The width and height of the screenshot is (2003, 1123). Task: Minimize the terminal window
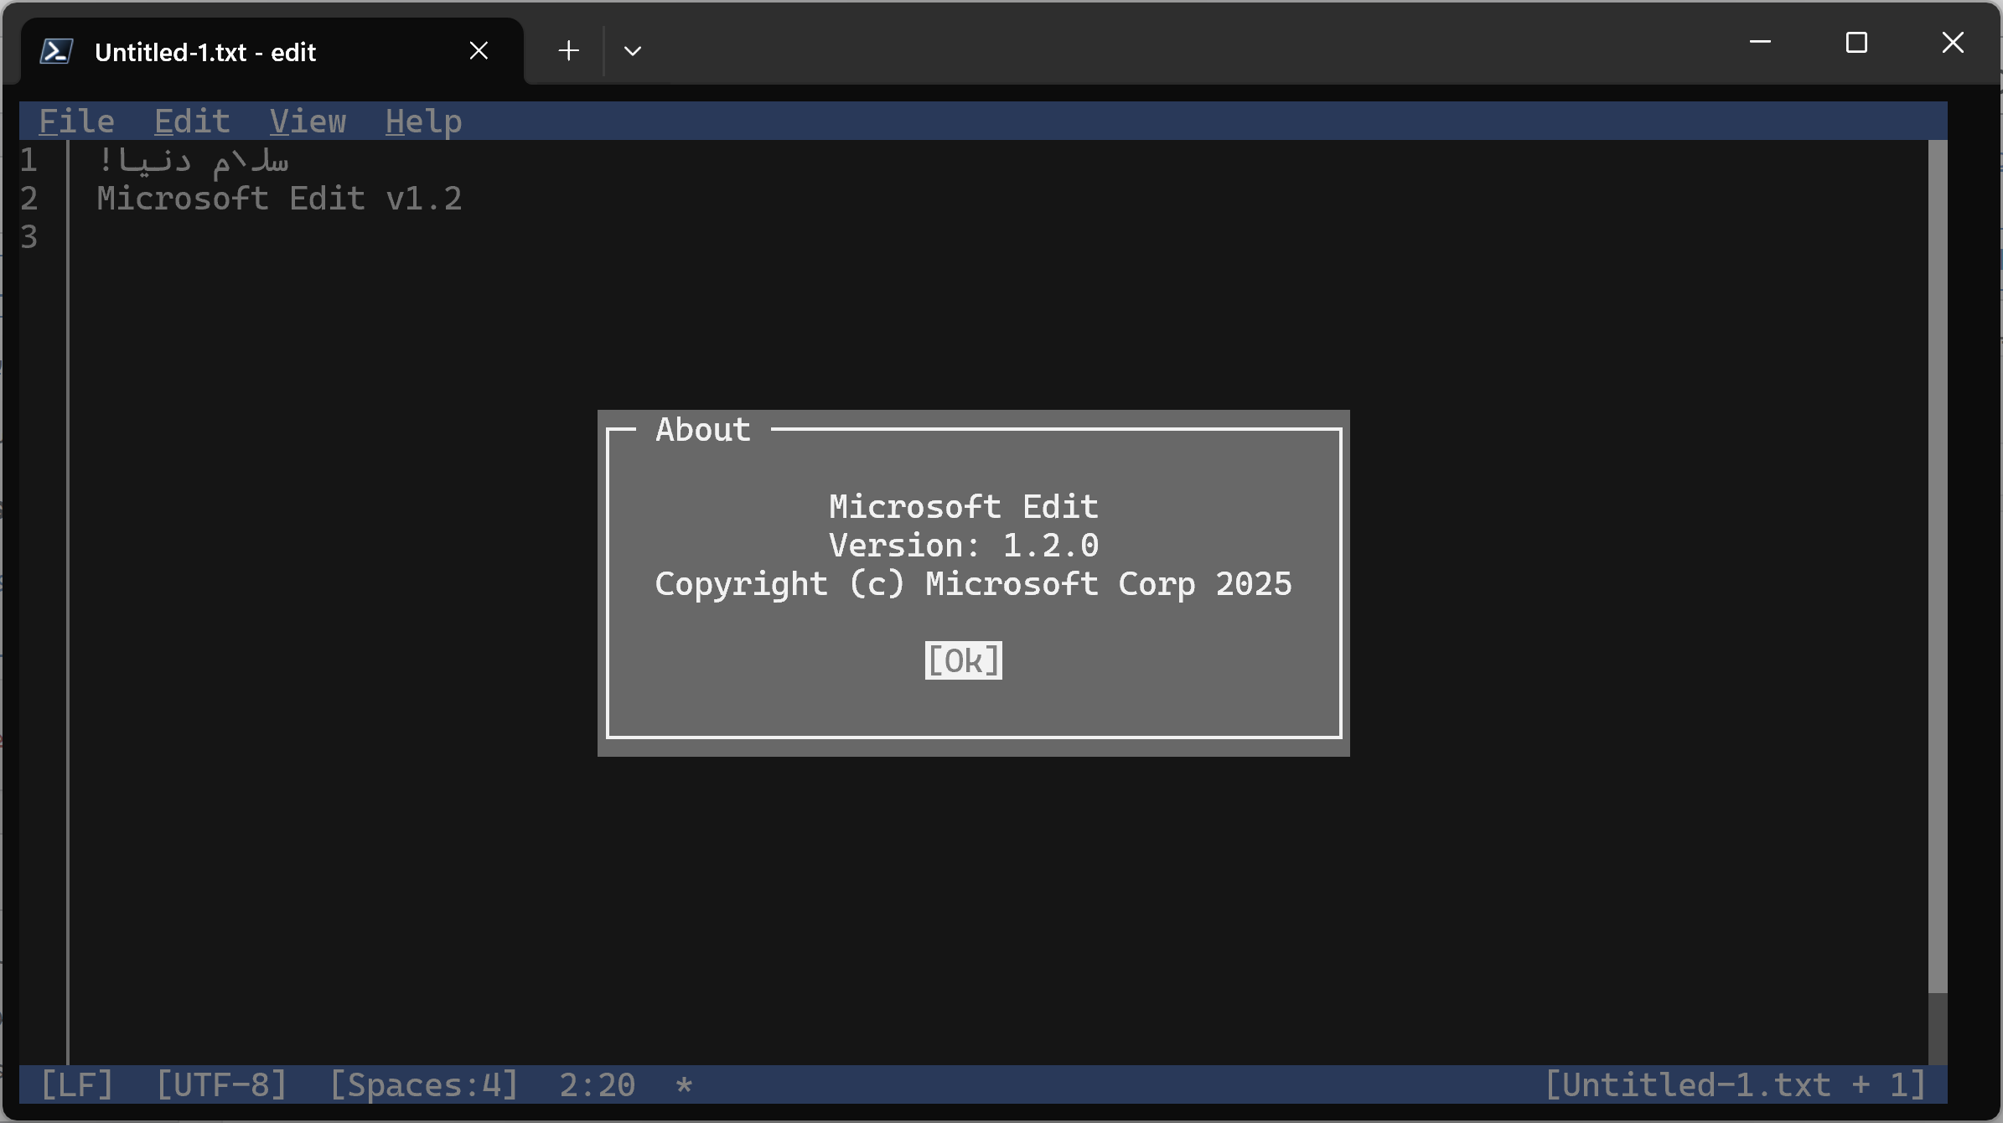click(x=1760, y=42)
